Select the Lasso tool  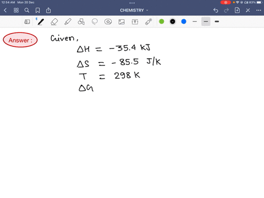click(x=95, y=22)
